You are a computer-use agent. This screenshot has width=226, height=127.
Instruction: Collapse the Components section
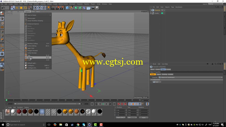click(x=151, y=80)
